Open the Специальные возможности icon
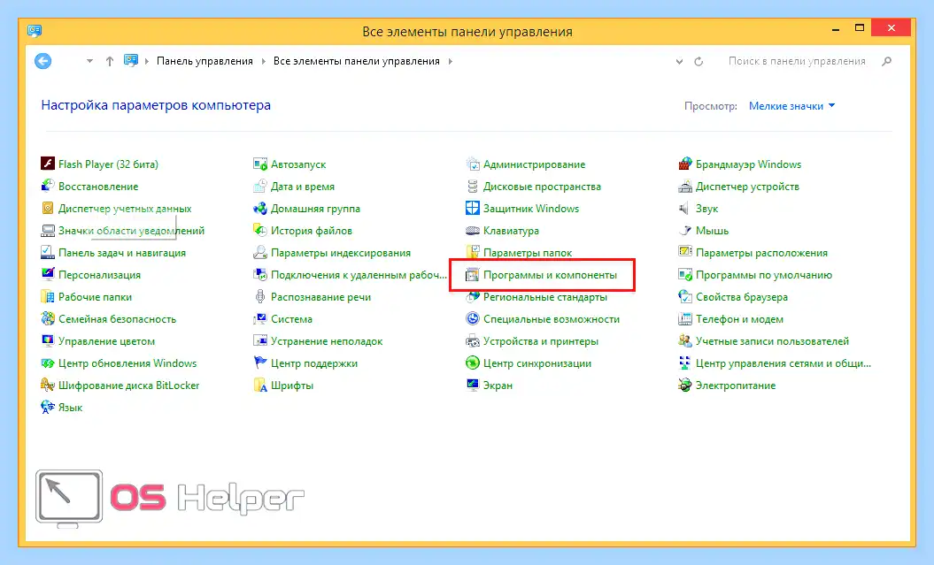Viewport: 934px width, 565px height. (473, 318)
